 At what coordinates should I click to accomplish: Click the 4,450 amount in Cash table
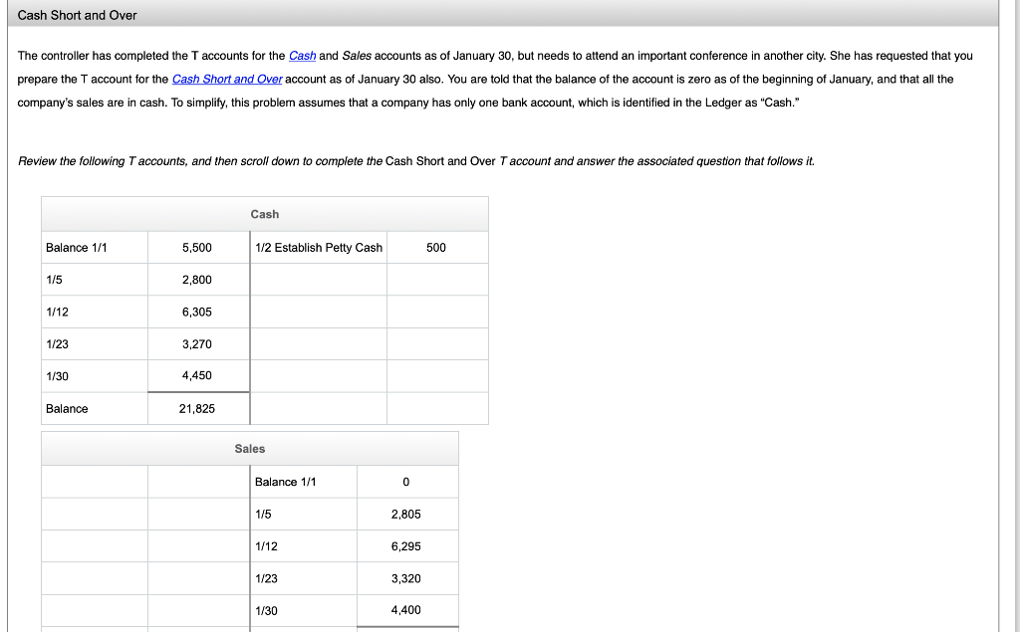point(197,376)
